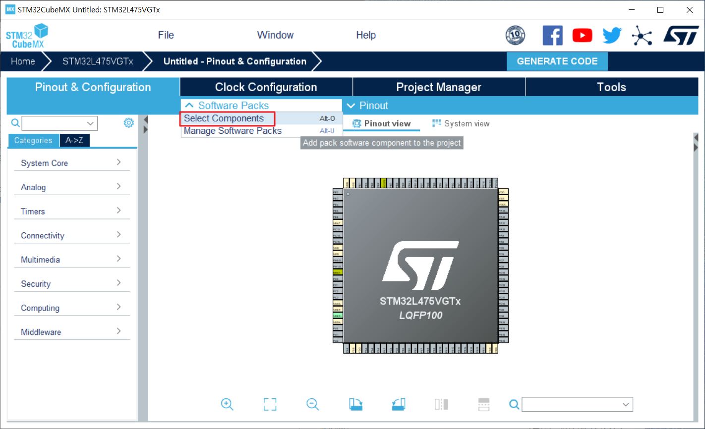Image resolution: width=705 pixels, height=429 pixels.
Task: Switch to System view
Action: point(461,124)
